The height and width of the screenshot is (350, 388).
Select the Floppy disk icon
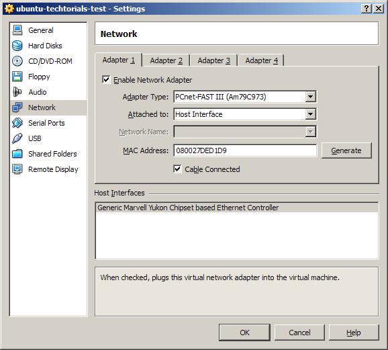17,77
